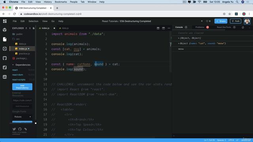Click the GitHub icon in sidebar footer
The width and height of the screenshot is (253, 142).
tap(20, 129)
